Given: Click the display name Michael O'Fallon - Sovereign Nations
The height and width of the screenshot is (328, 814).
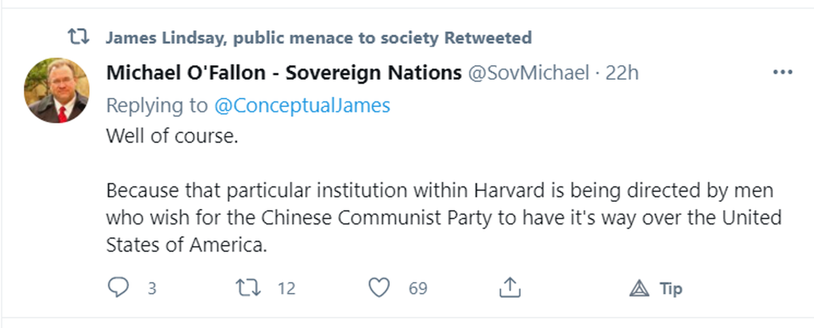Looking at the screenshot, I should coord(284,73).
